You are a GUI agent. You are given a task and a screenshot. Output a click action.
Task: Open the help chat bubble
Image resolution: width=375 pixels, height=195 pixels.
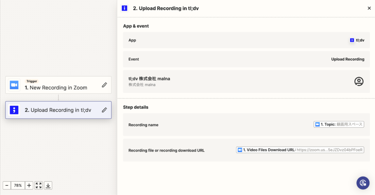click(x=363, y=183)
